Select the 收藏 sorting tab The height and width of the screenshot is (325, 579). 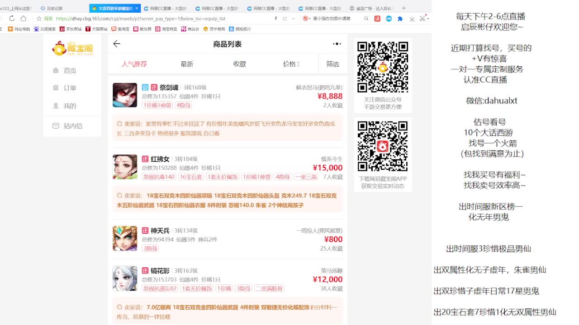pos(240,64)
